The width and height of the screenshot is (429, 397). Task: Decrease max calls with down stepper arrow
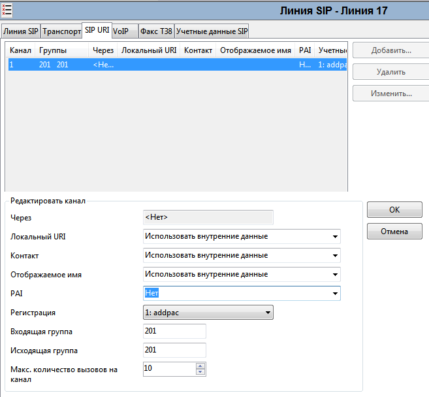click(x=200, y=371)
